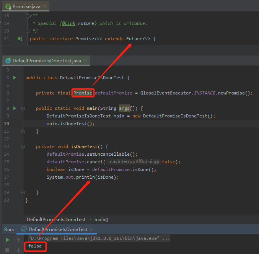Click the Run: panel label
The image size is (259, 254).
tap(9, 230)
